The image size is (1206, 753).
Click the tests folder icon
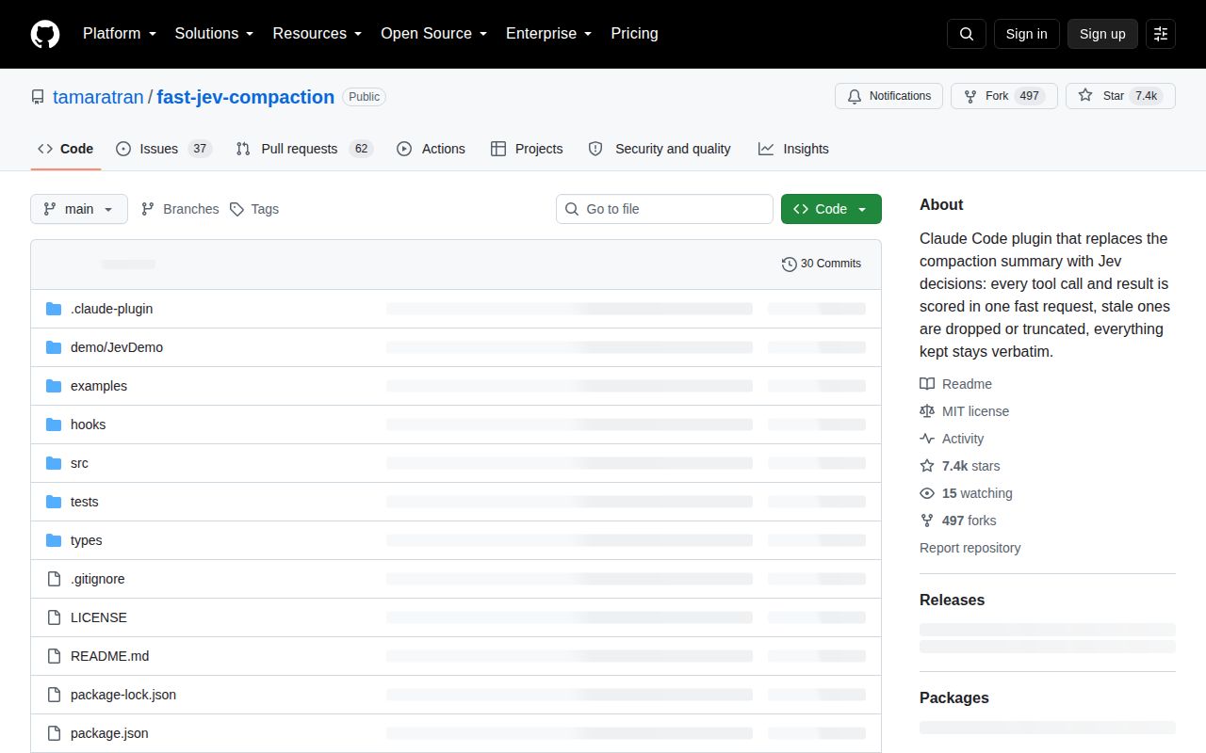54,502
